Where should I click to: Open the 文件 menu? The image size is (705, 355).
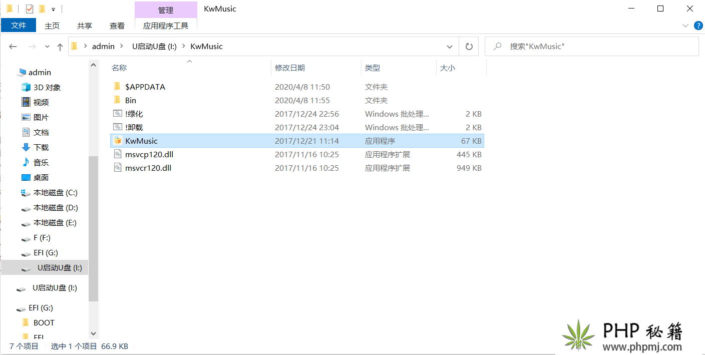click(x=19, y=25)
